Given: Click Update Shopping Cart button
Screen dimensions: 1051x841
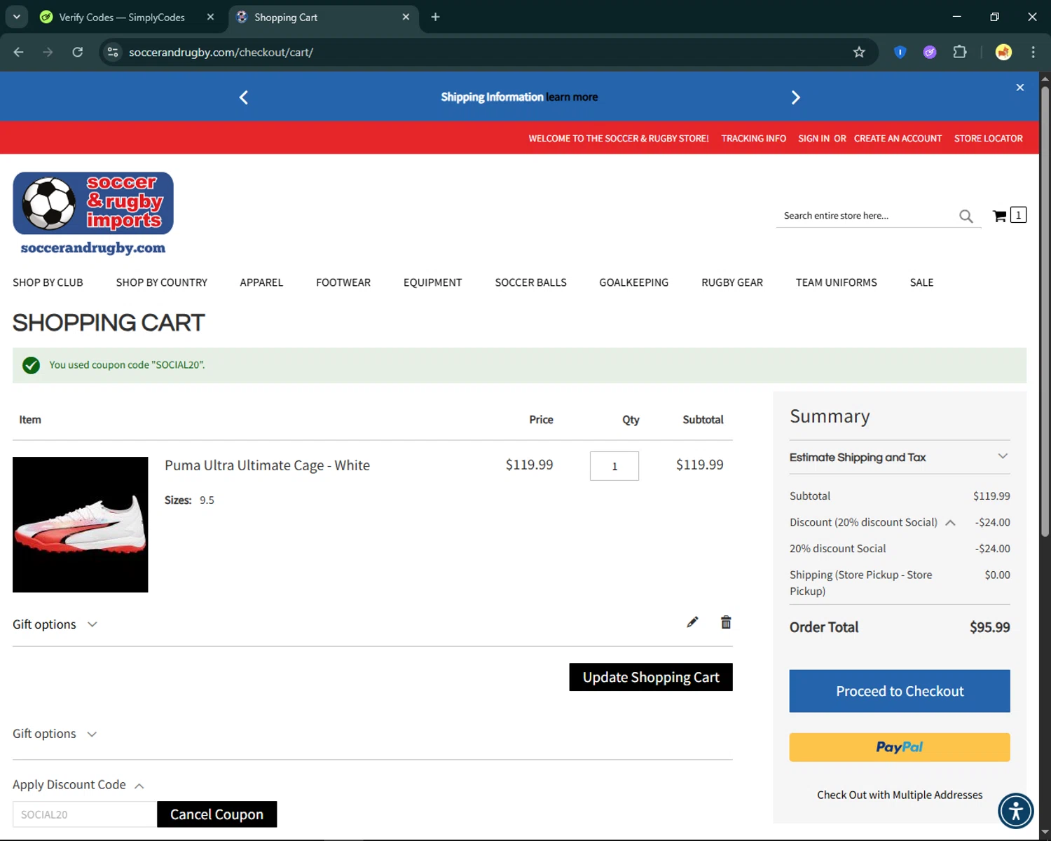Looking at the screenshot, I should click(x=651, y=677).
